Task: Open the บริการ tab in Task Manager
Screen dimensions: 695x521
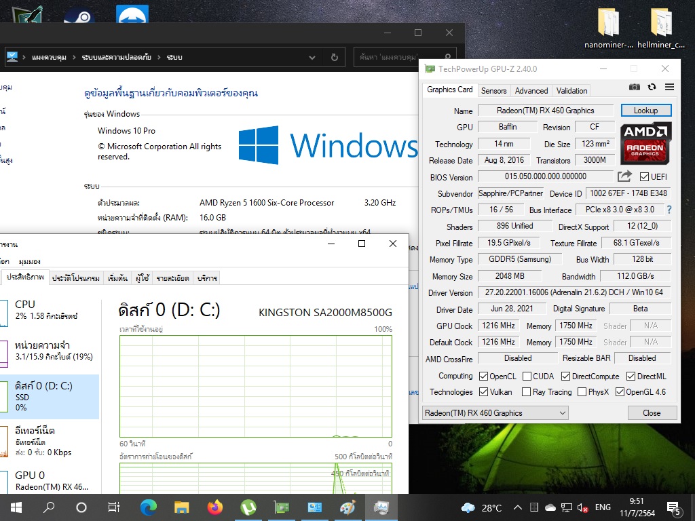Action: (x=207, y=278)
